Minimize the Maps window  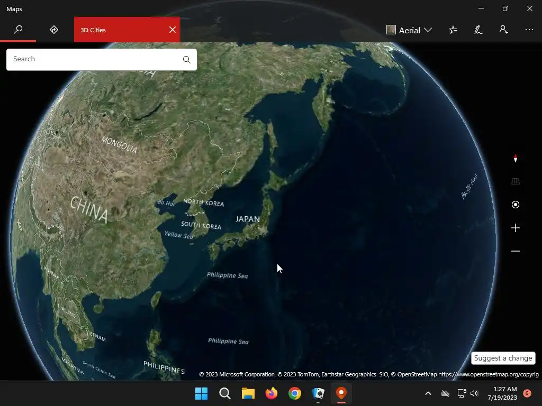481,8
